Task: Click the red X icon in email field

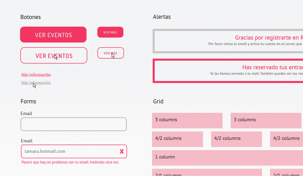Action: click(x=122, y=152)
